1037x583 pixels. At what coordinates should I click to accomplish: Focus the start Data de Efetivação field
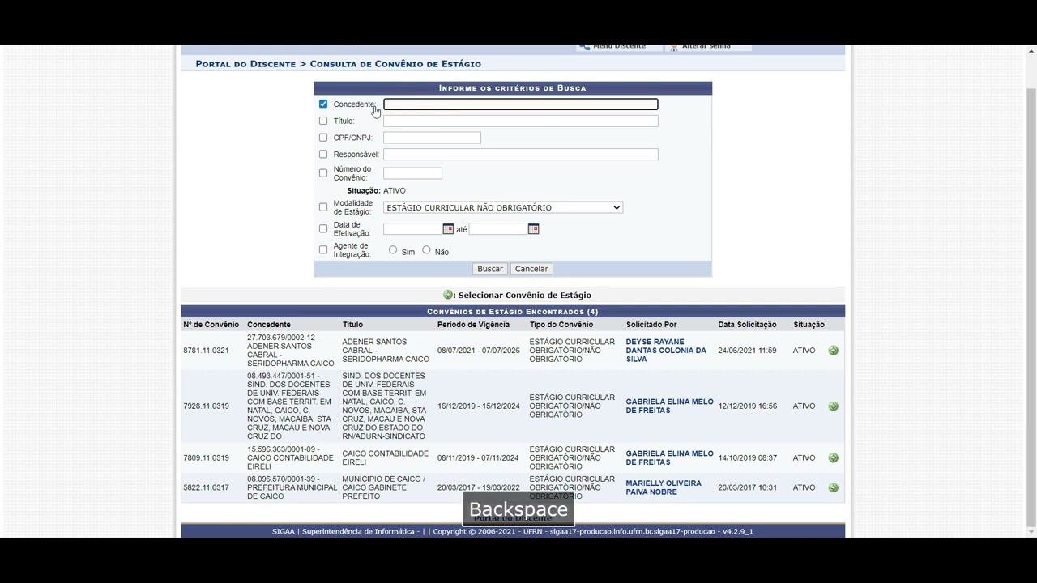click(412, 229)
